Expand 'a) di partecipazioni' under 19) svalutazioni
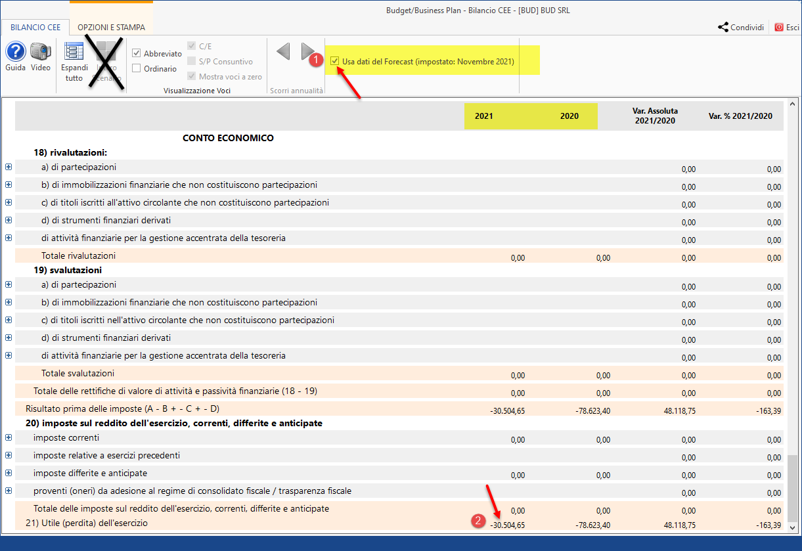The height and width of the screenshot is (551, 802). pyautogui.click(x=9, y=284)
